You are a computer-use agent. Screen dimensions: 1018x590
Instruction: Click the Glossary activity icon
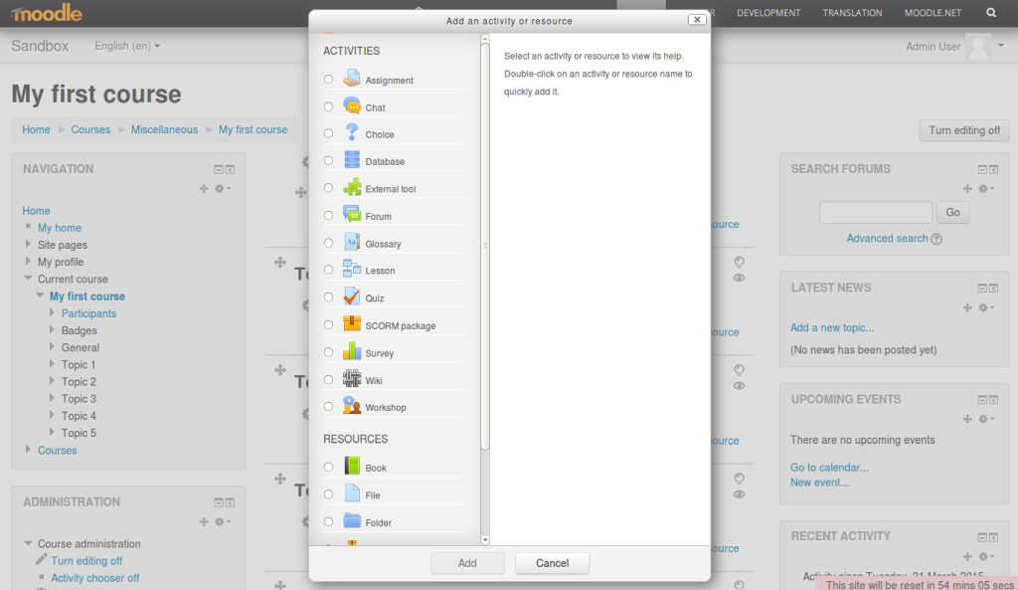click(352, 242)
